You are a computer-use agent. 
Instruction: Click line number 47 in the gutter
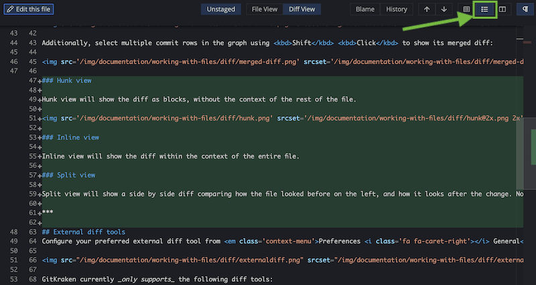coord(33,80)
